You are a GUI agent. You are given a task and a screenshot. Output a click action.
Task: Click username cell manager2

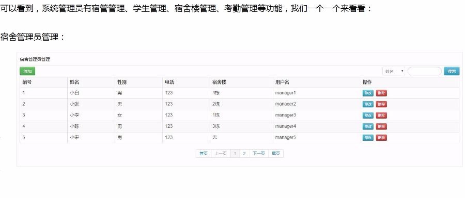click(286, 104)
